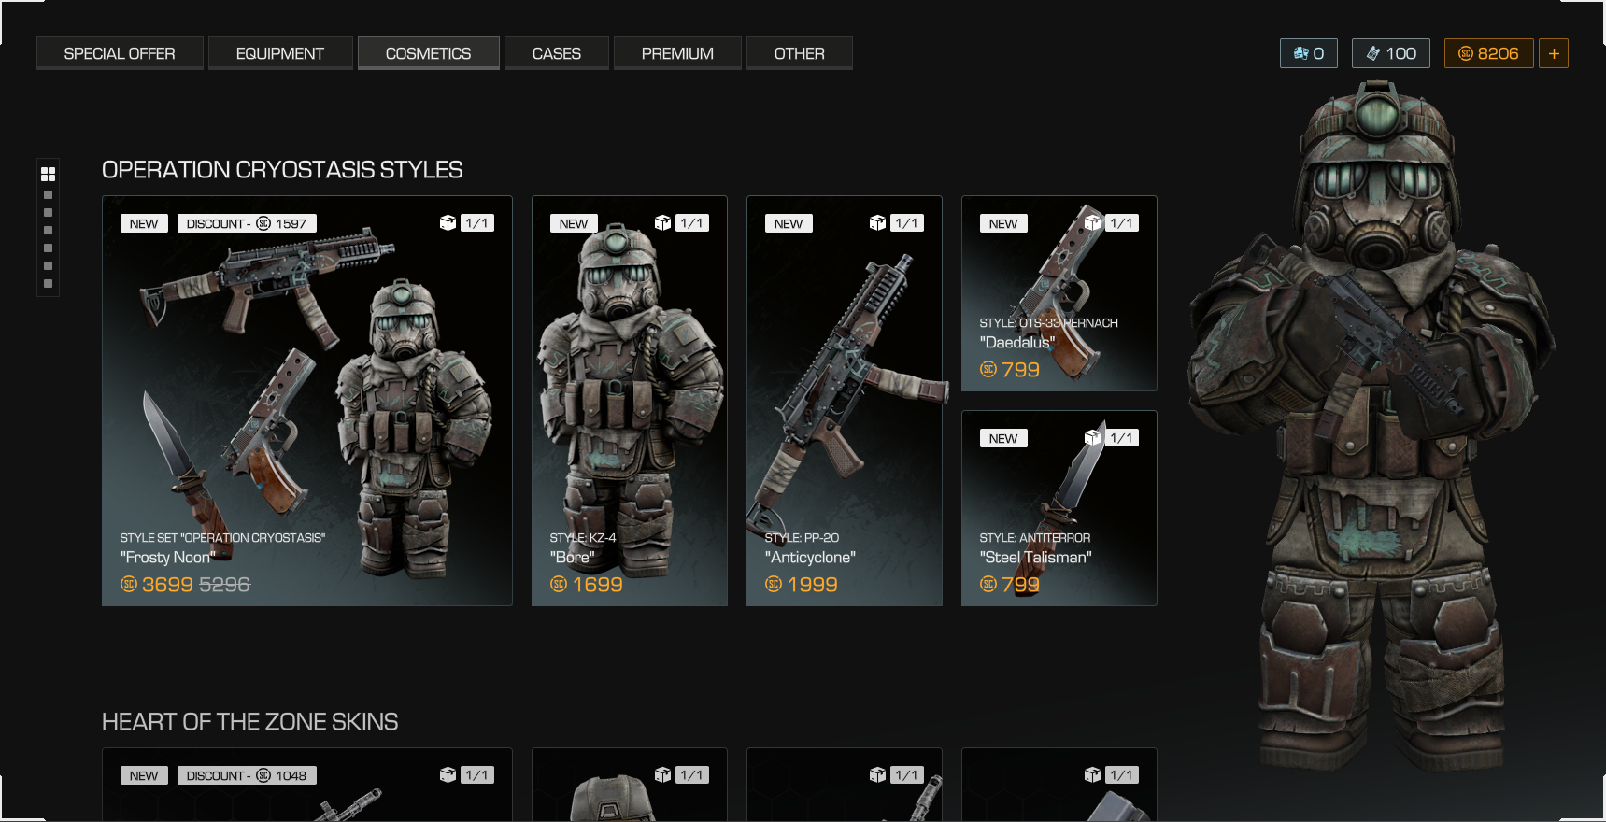Screen dimensions: 1606x822
Task: Click the NEW badge on Bore card
Action: (574, 223)
